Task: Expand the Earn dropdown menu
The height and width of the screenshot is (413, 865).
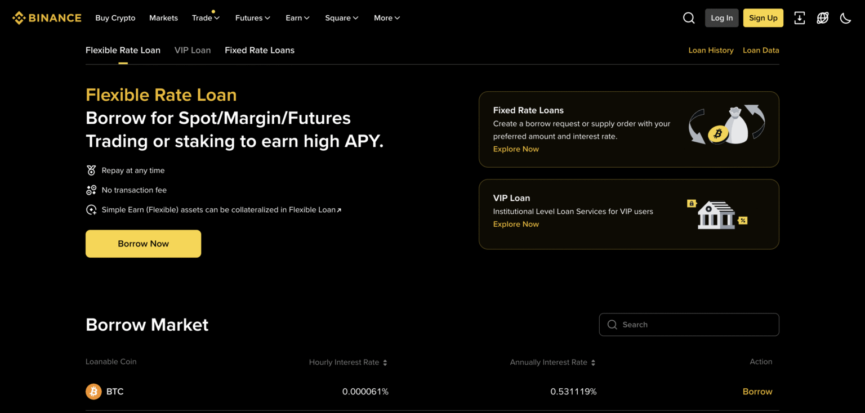Action: coord(297,18)
